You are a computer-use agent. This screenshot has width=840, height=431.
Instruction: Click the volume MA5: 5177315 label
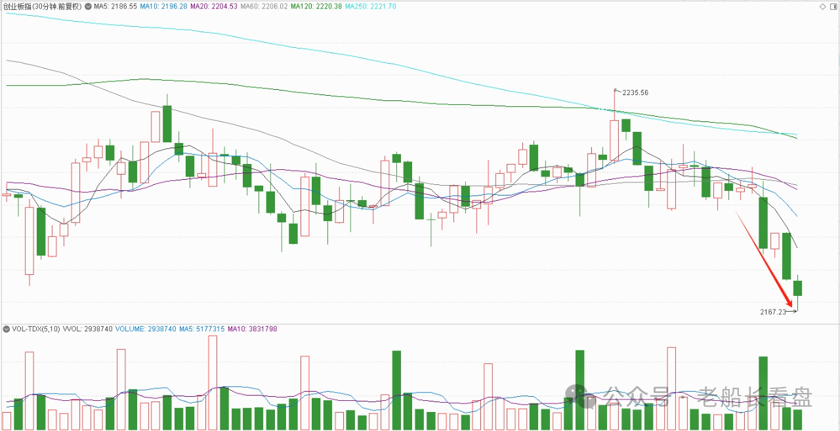[x=201, y=328]
